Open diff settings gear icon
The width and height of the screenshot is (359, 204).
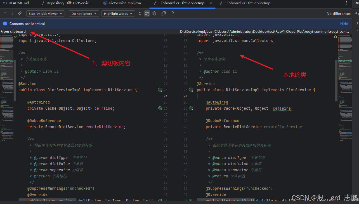(x=154, y=13)
